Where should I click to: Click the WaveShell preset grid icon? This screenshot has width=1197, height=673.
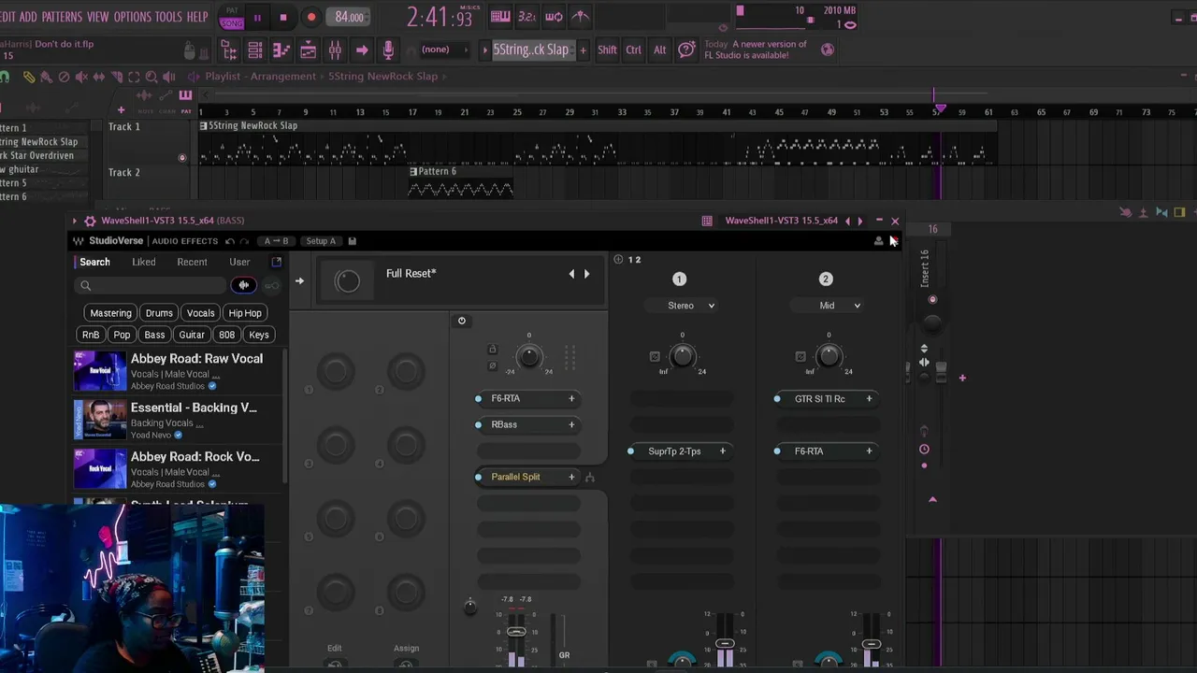(707, 221)
